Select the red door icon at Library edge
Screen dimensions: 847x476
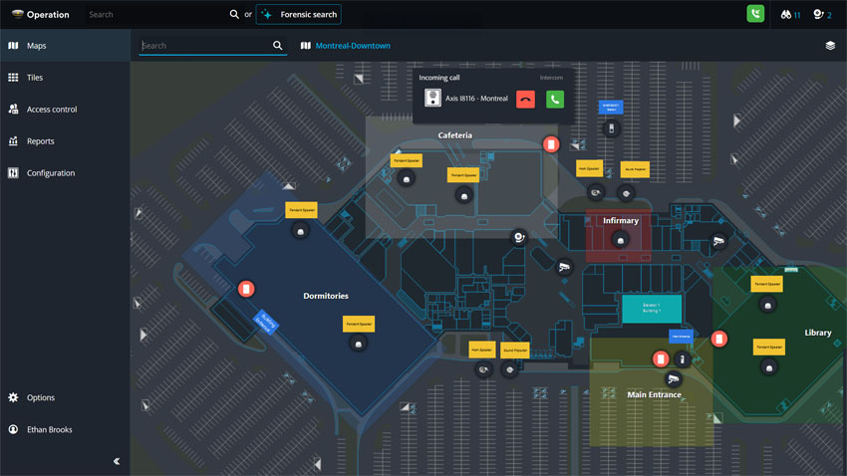tap(719, 339)
